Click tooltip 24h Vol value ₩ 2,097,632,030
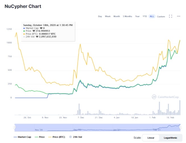The width and height of the screenshot is (186, 143). 46,37
